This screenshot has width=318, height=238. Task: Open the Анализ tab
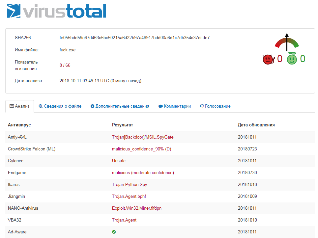point(19,106)
